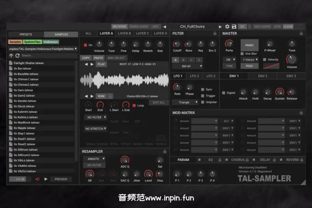Switch to the ALL layers tab

pyautogui.click(x=88, y=33)
